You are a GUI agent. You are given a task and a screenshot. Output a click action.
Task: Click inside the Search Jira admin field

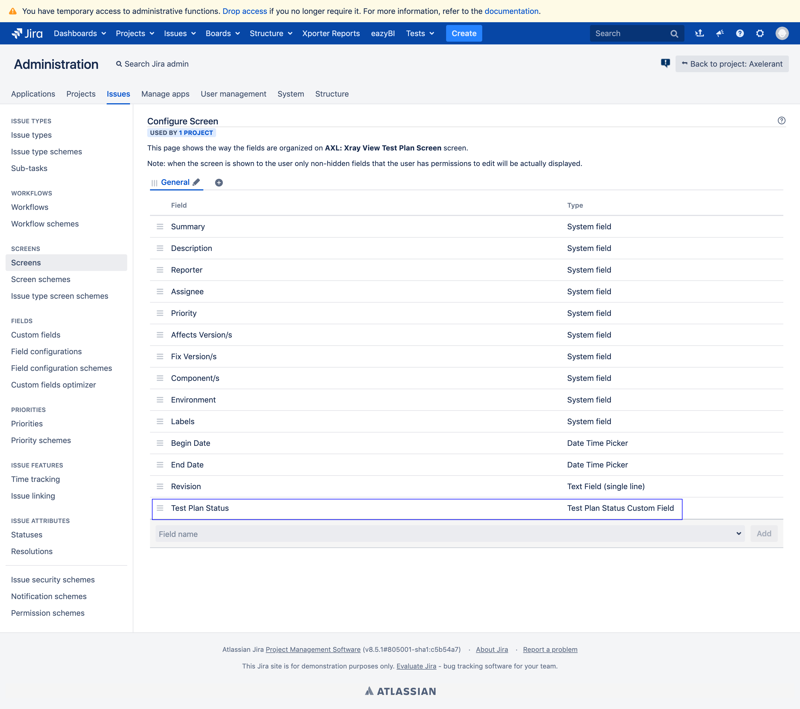click(x=156, y=64)
